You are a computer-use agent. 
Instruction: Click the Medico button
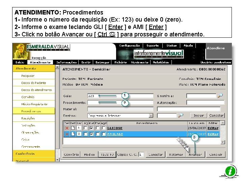pyautogui.click(x=89, y=154)
